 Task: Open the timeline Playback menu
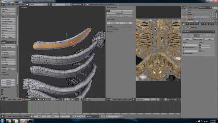(x=26, y=117)
